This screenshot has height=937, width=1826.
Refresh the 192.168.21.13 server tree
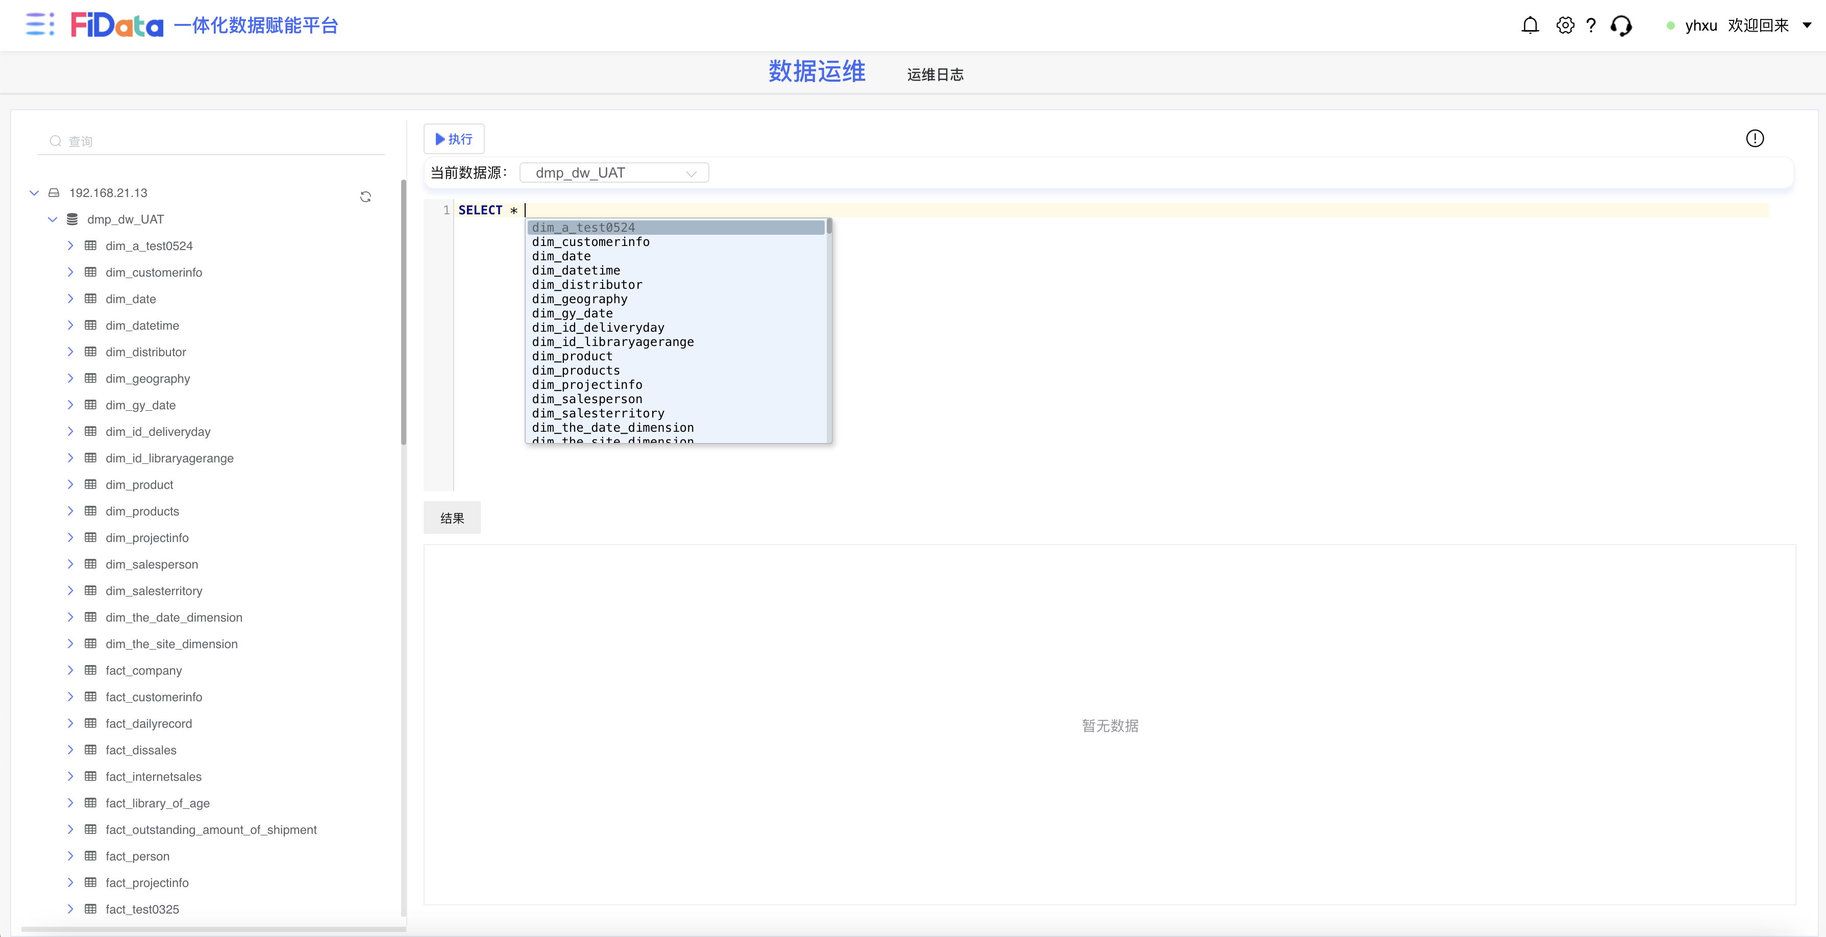[x=366, y=196]
